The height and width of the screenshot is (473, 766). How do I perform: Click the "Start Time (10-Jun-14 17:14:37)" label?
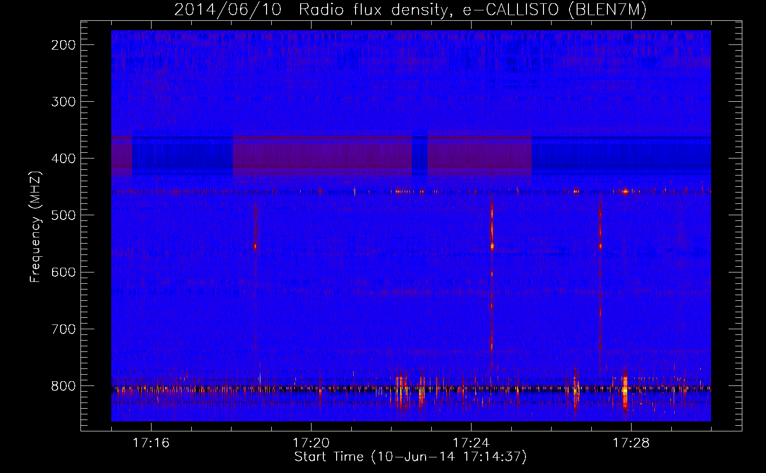click(410, 457)
